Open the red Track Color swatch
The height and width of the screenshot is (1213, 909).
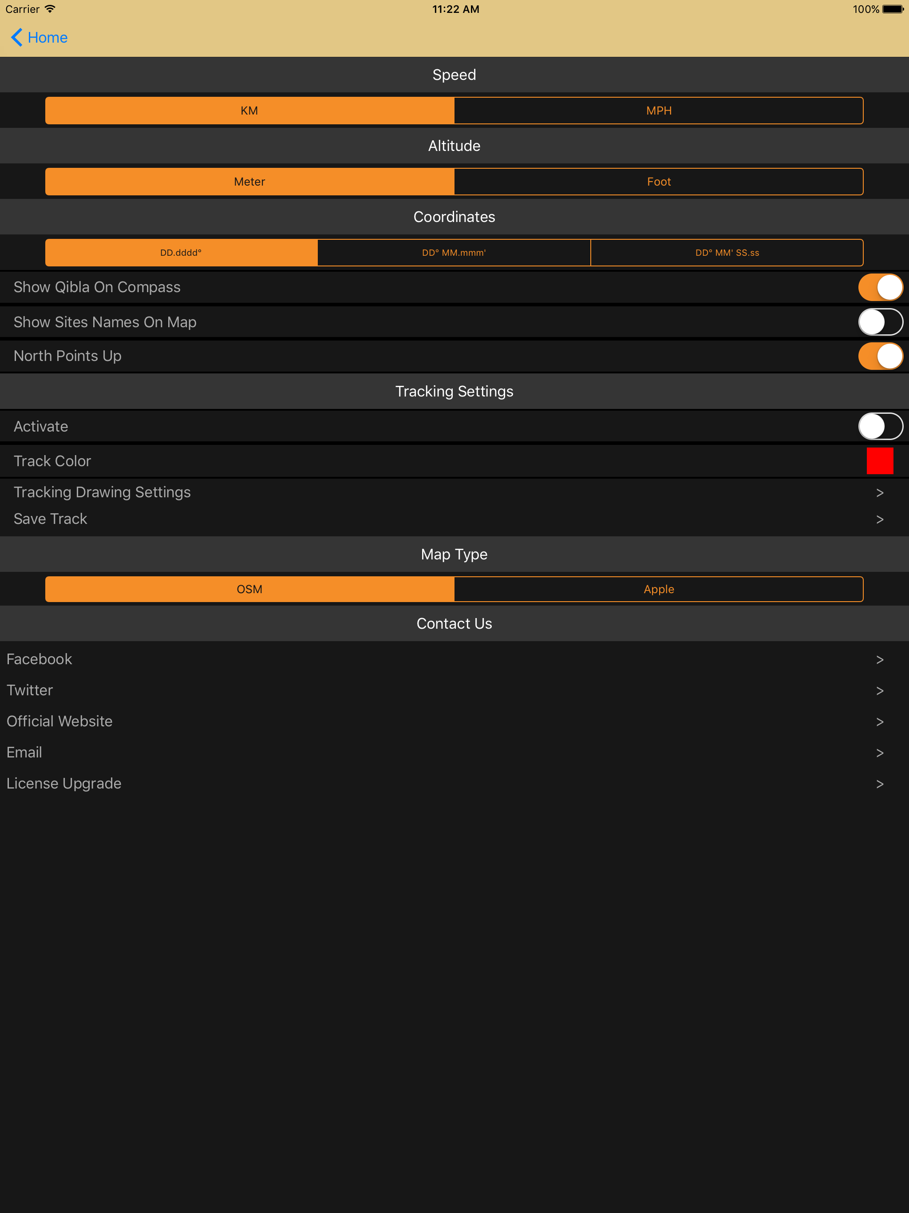[x=879, y=460]
